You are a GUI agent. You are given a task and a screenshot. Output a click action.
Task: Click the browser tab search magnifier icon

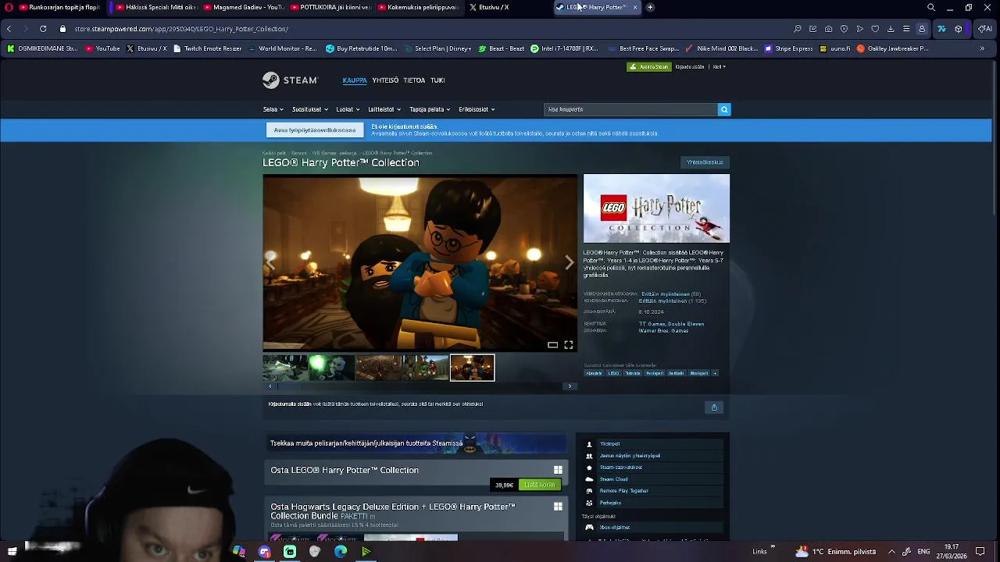click(931, 7)
